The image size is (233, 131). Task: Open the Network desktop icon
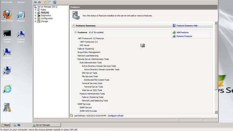click(21, 2)
